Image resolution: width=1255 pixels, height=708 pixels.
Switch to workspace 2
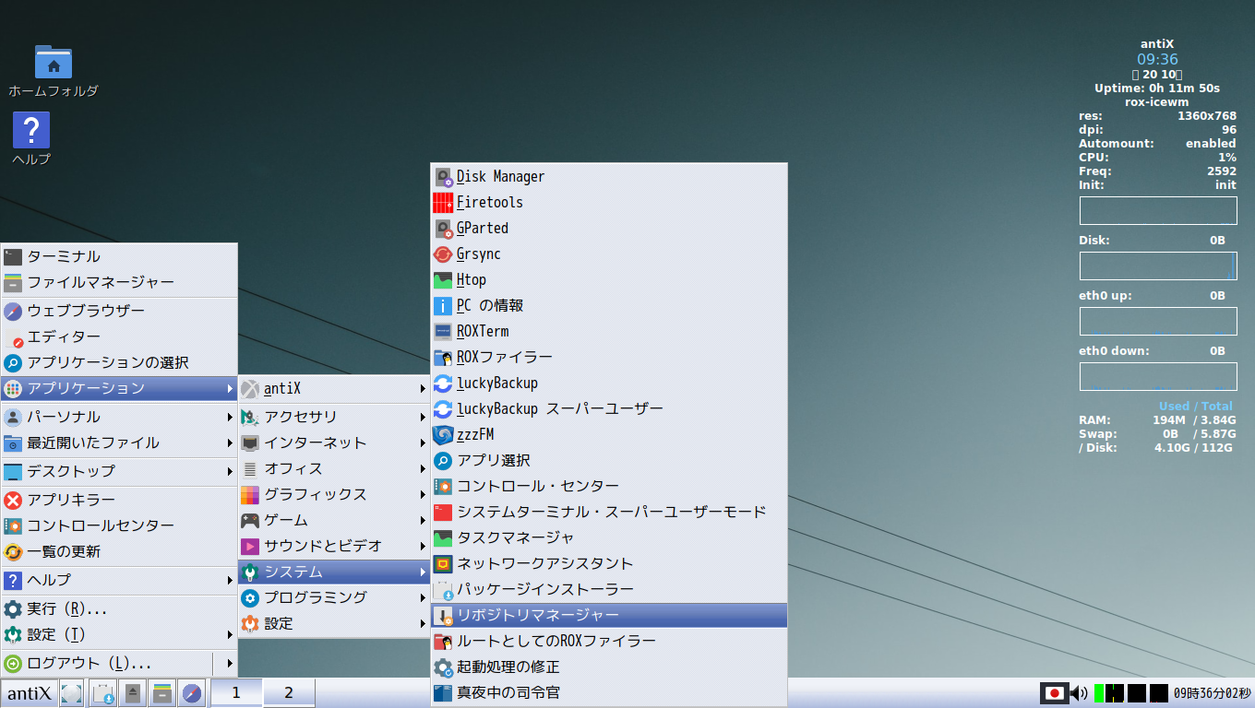[x=289, y=693]
